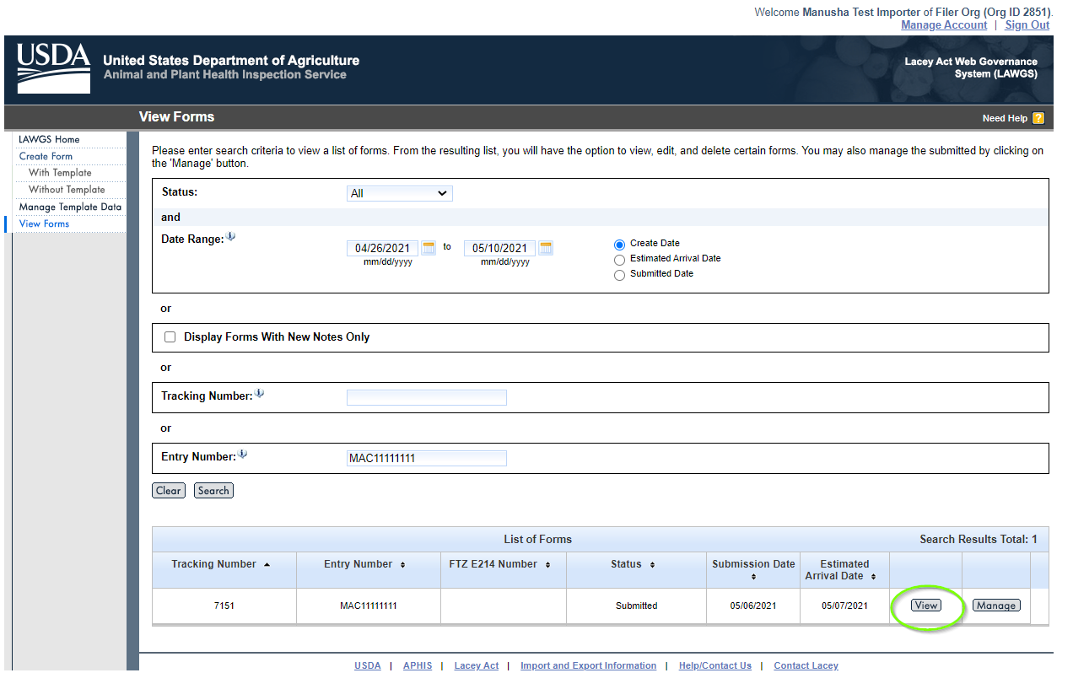The height and width of the screenshot is (689, 1073).
Task: Select Estimated Arrival Date radio option
Action: 620,260
